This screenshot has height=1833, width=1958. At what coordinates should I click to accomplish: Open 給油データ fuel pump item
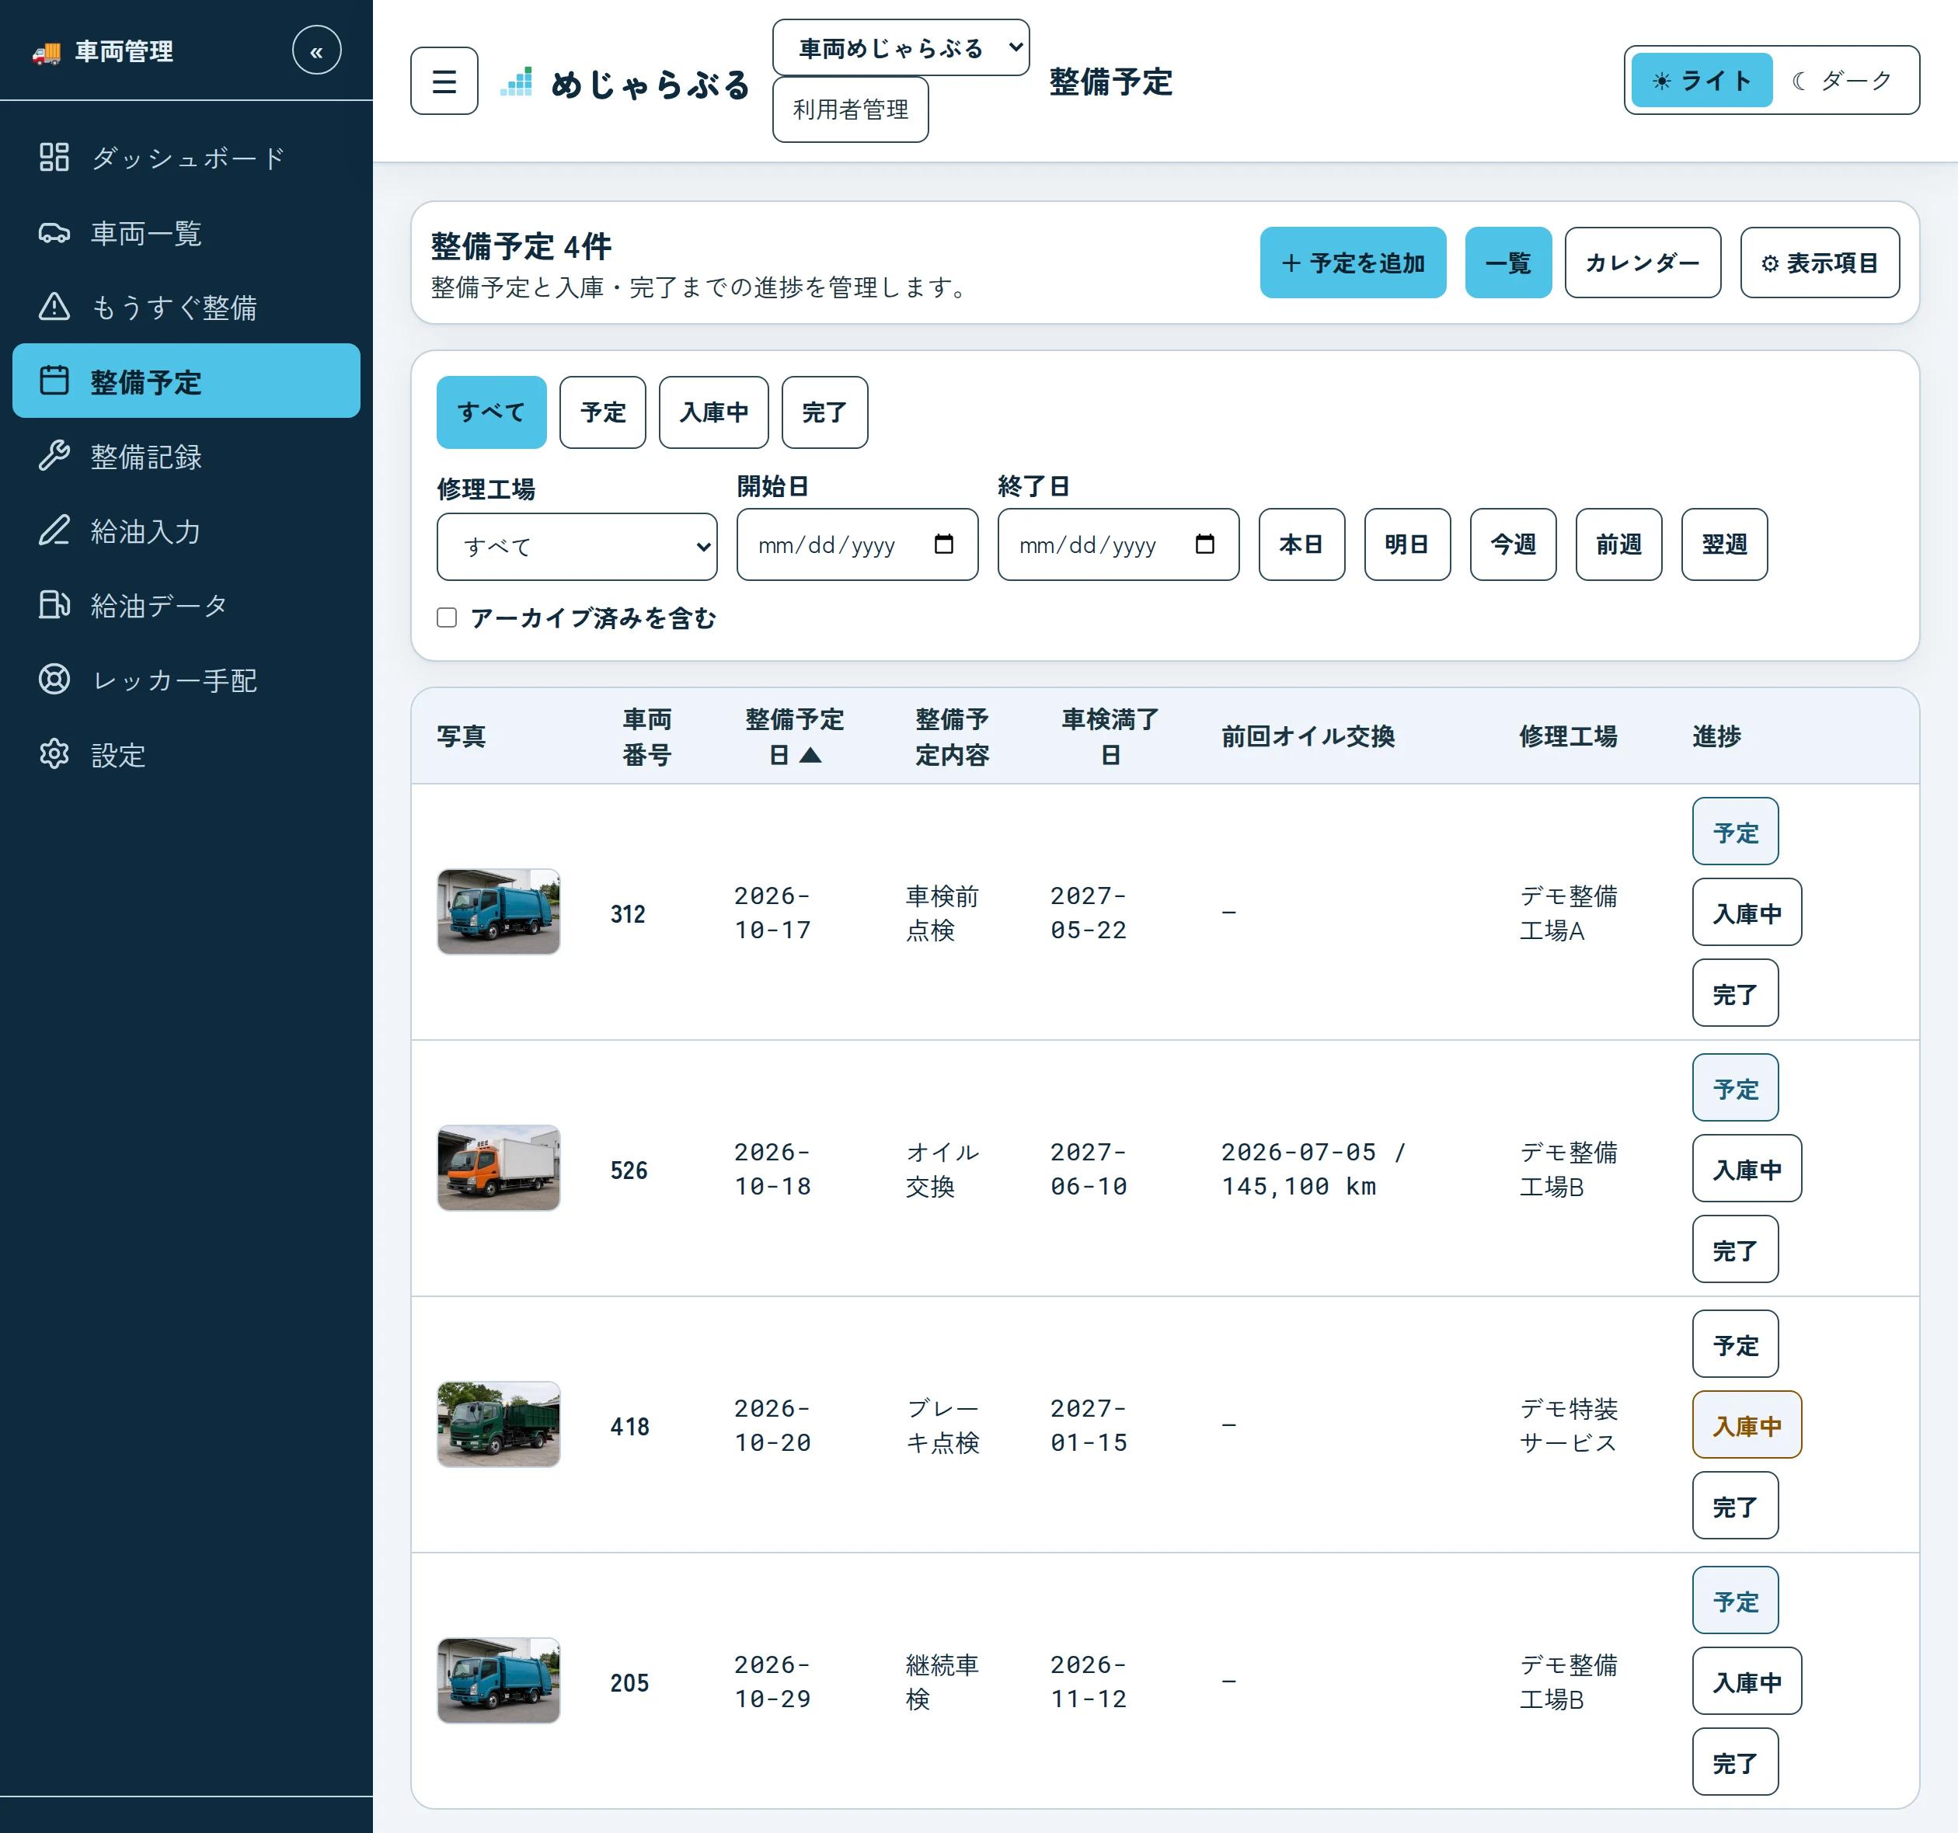(x=186, y=605)
